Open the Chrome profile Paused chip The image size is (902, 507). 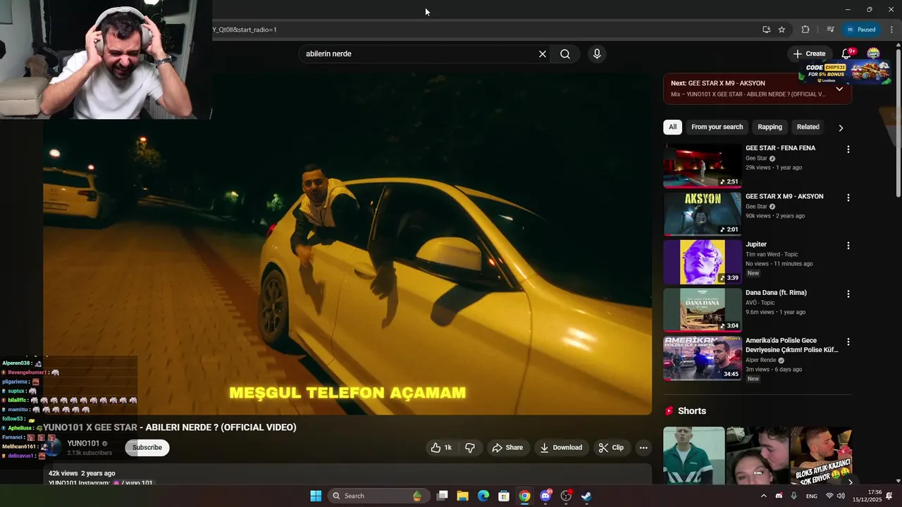pos(861,30)
